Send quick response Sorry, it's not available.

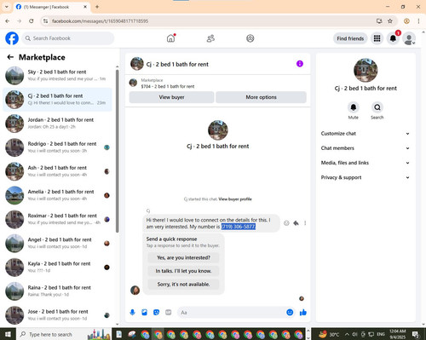pyautogui.click(x=183, y=285)
